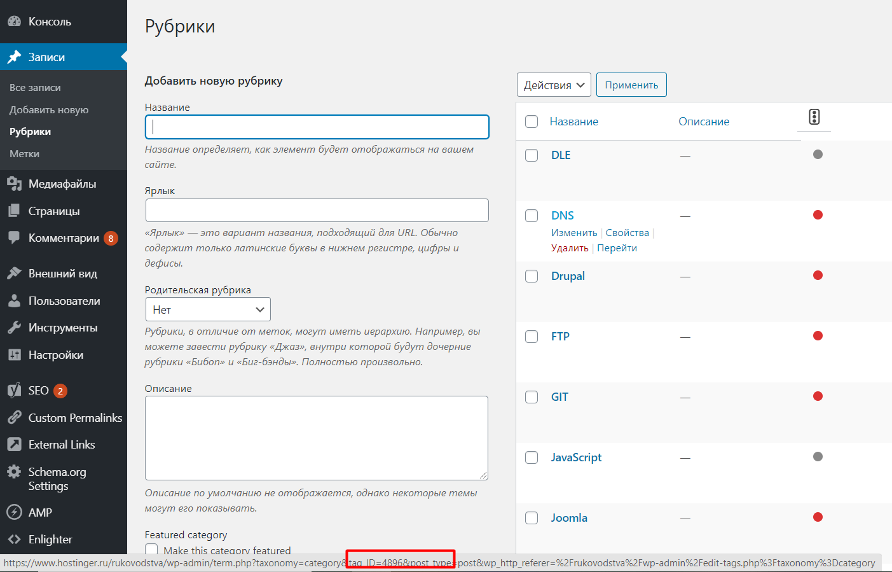Check the JavaScript category checkbox

coord(532,457)
